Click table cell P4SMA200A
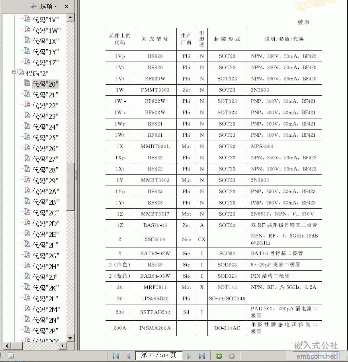Screen dimensions: 348x362 click(155, 328)
